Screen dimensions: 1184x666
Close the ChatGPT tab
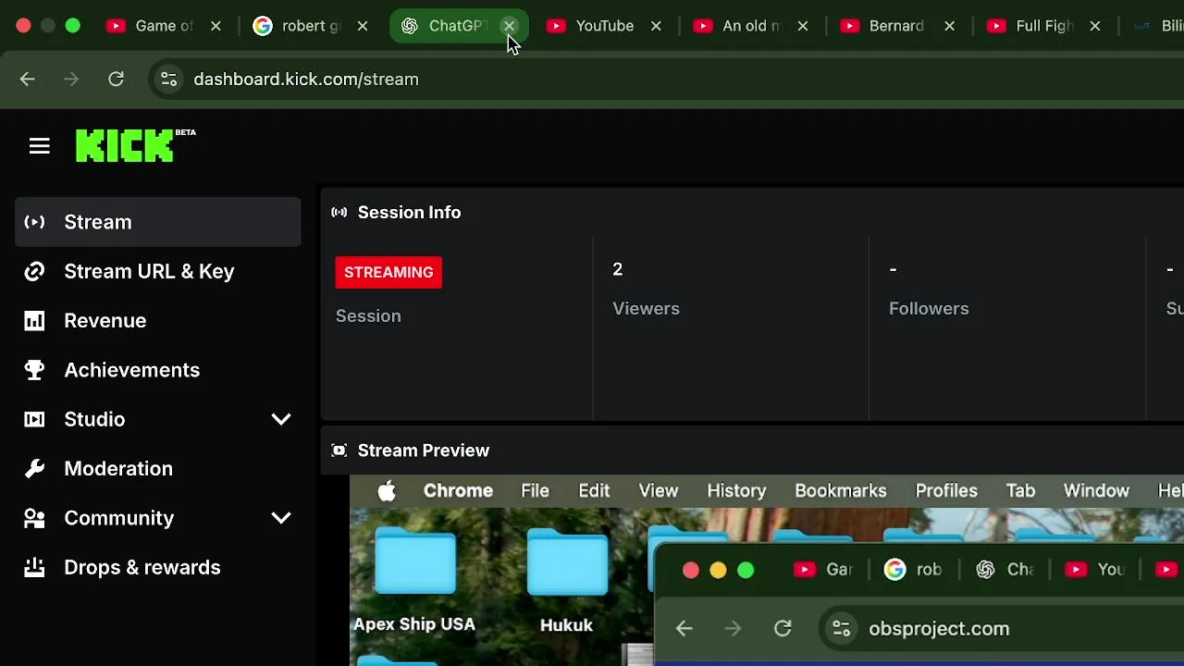pyautogui.click(x=509, y=26)
